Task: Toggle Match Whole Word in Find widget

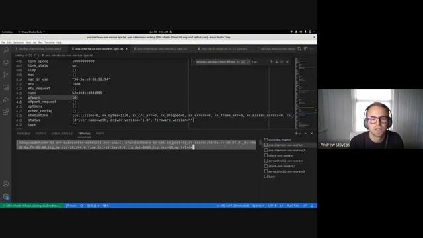Action: [x=243, y=62]
